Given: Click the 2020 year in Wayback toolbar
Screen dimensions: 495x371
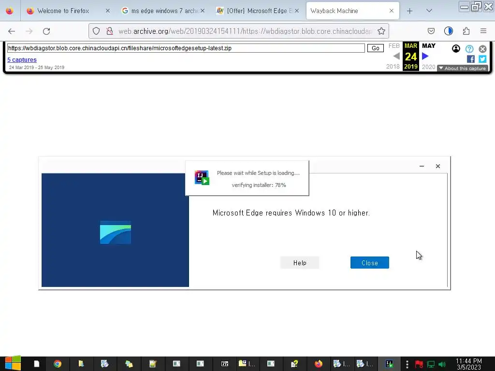Looking at the screenshot, I should click(x=429, y=67).
